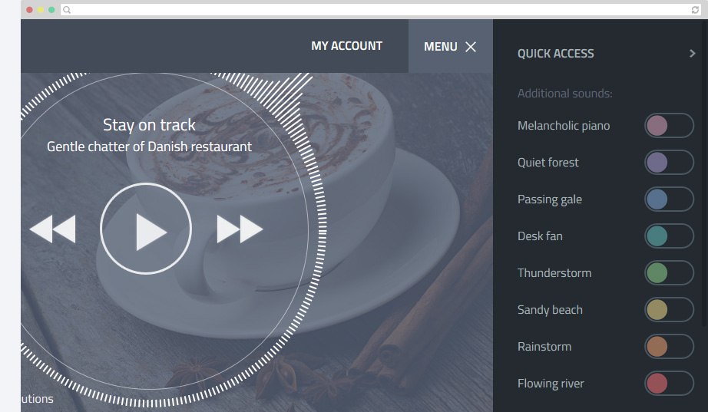The image size is (708, 412).
Task: Open the My Account page
Action: click(x=346, y=46)
